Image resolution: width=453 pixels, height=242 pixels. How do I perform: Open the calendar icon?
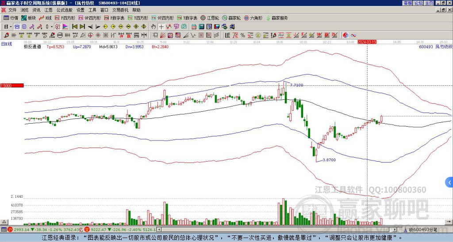pyautogui.click(x=194, y=27)
